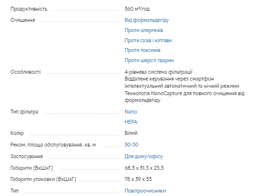The height and width of the screenshot is (196, 265).
Task: Click the '78 x 39 x 33' package dimensions
Action: tap(138, 179)
